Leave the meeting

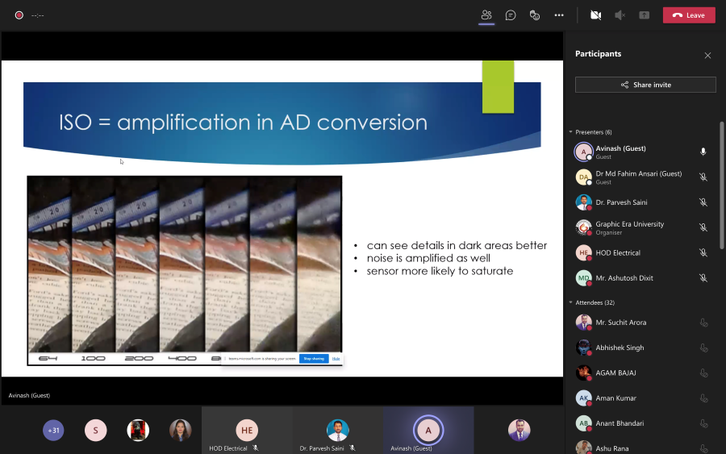pyautogui.click(x=689, y=15)
